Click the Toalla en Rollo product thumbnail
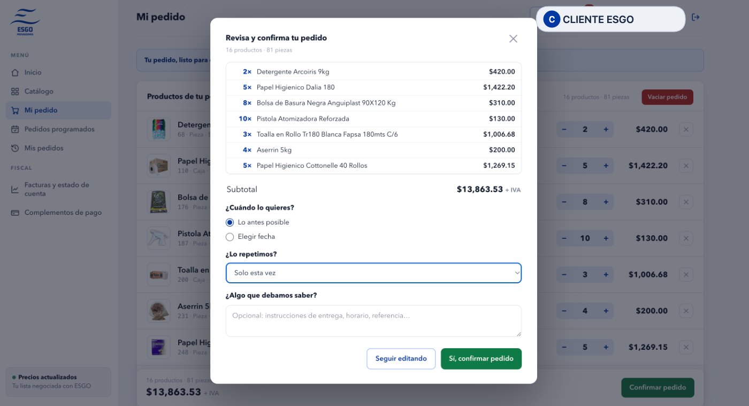 [159, 275]
